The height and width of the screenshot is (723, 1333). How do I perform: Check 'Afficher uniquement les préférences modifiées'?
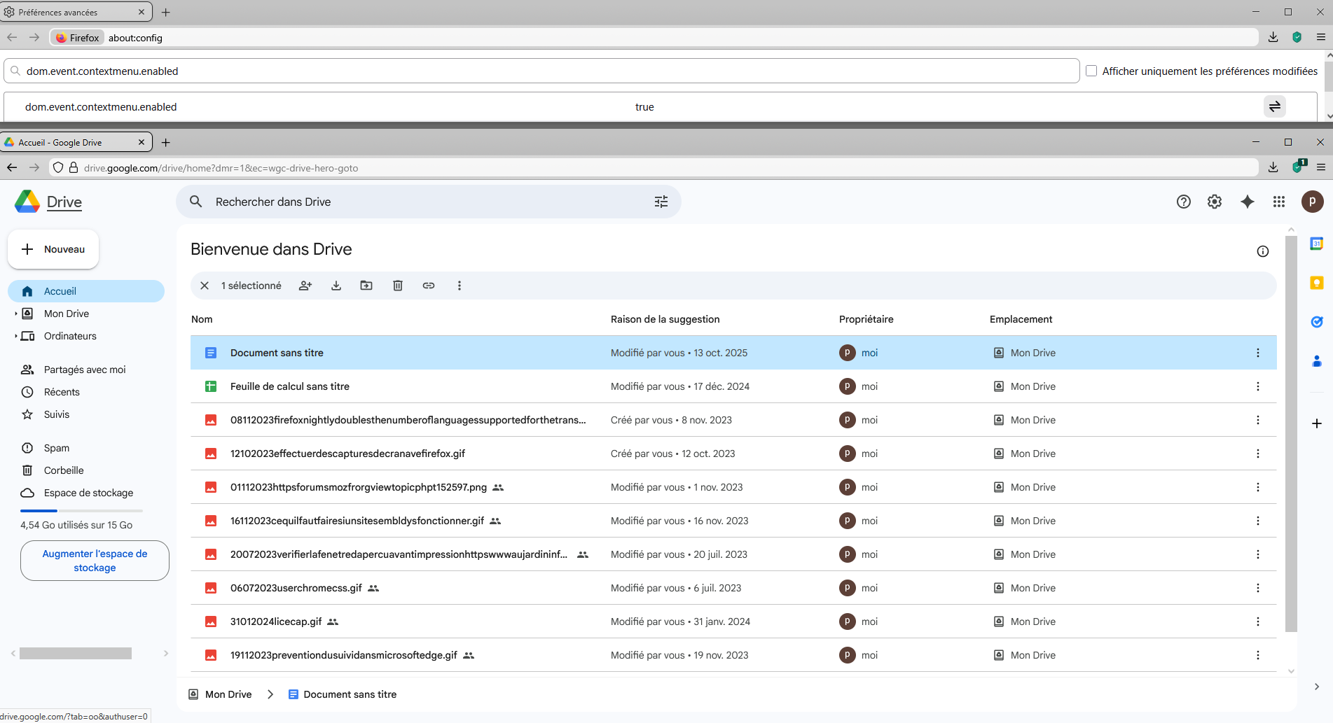tap(1091, 71)
